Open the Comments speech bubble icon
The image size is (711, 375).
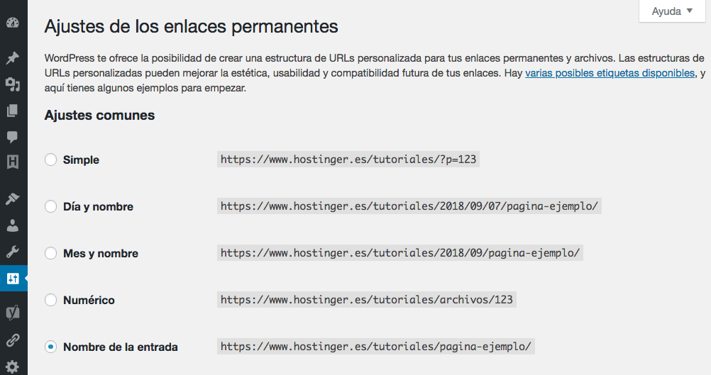(x=13, y=136)
